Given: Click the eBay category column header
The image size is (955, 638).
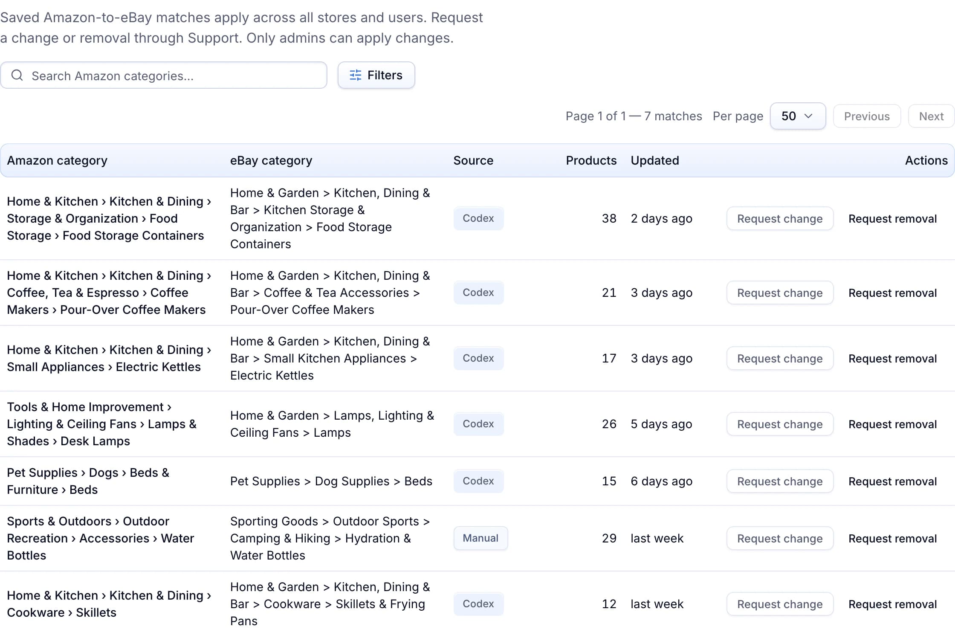Looking at the screenshot, I should [x=271, y=160].
